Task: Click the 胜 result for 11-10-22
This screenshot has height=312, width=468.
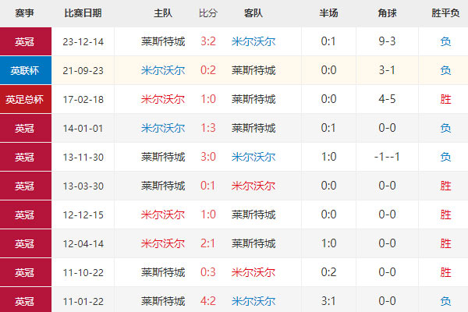Action: coord(445,272)
